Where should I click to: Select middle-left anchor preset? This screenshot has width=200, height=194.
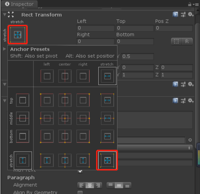click(x=47, y=118)
